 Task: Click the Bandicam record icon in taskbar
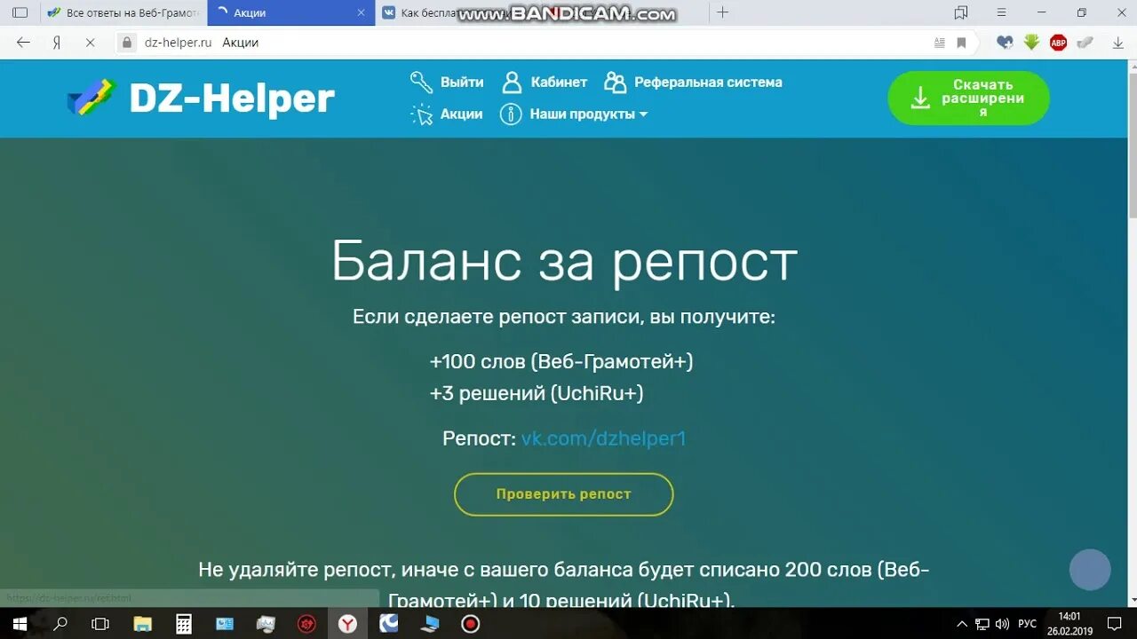click(471, 624)
